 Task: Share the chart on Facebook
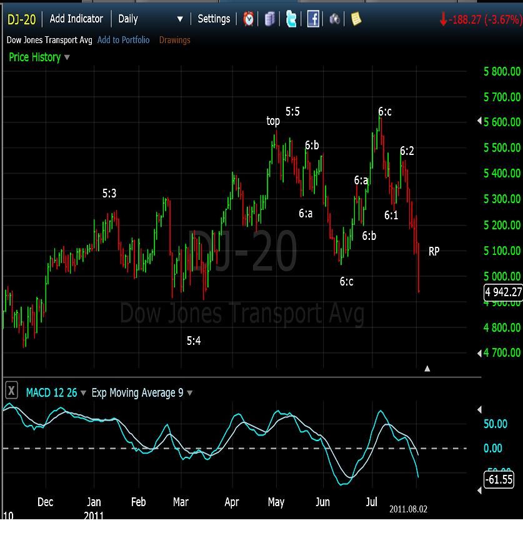pos(313,19)
